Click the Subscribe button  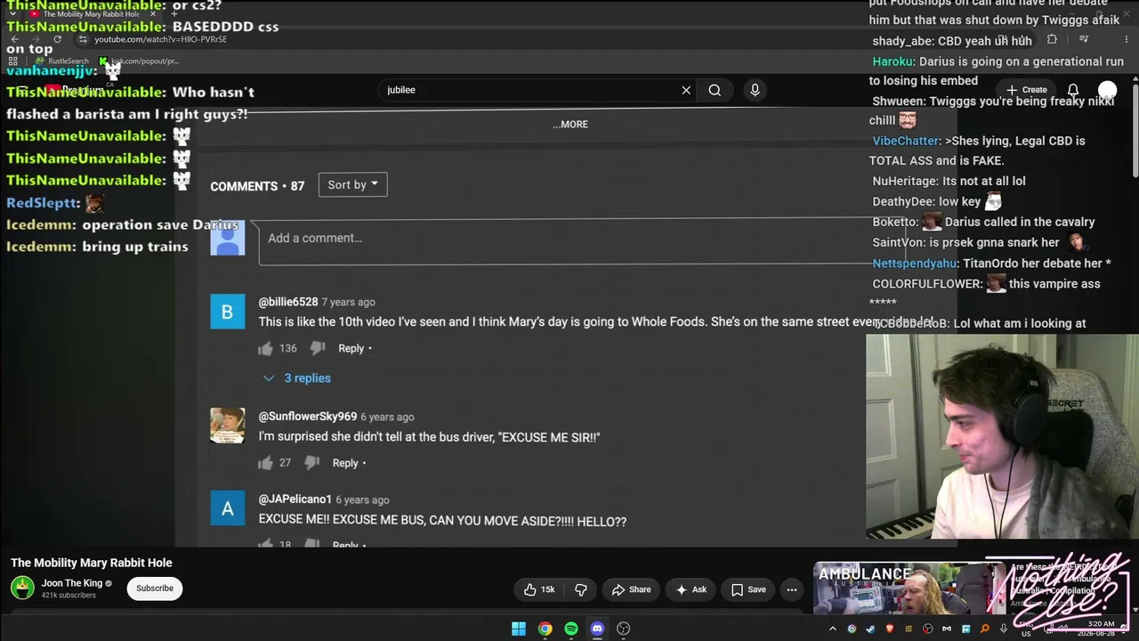pyautogui.click(x=155, y=588)
